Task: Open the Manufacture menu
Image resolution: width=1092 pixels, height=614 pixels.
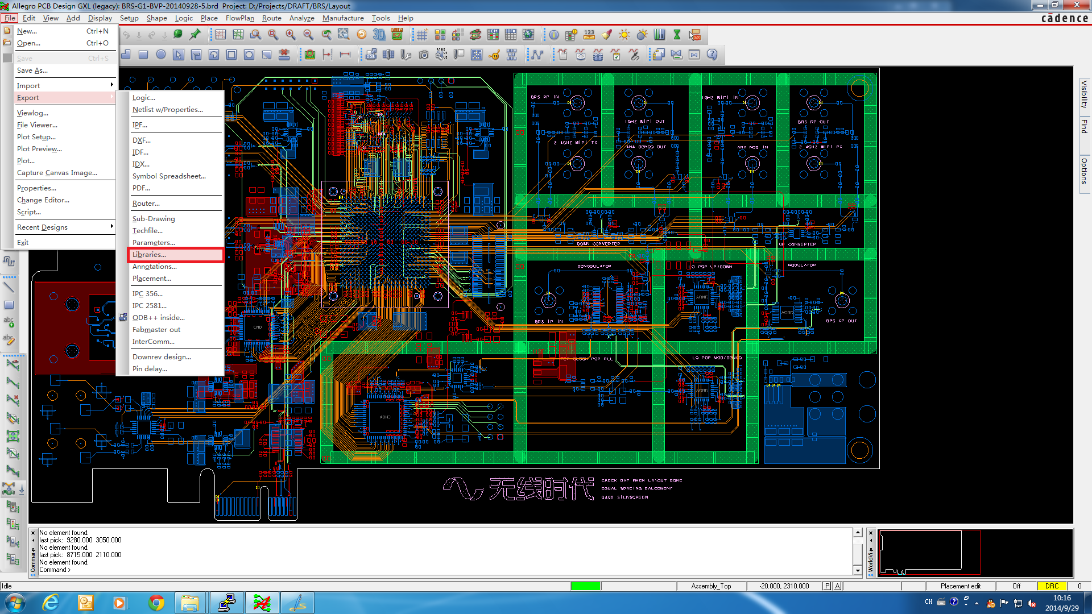Action: point(343,18)
